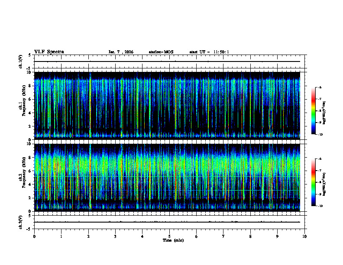Viewport: 343px width, 265px height.
Task: Click the ch.1 spectrogram color scale bar
Action: click(313, 111)
